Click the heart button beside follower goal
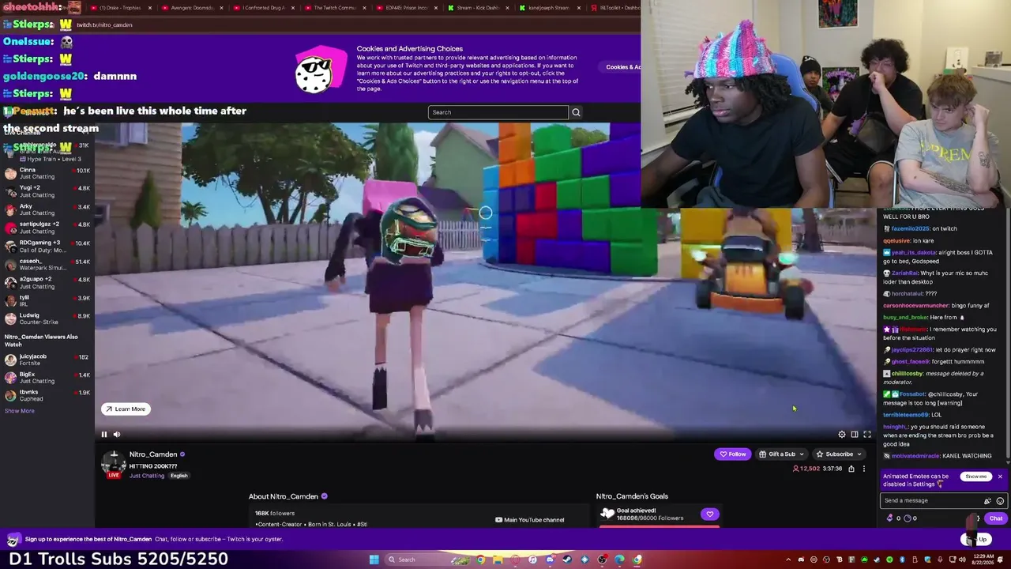Image resolution: width=1011 pixels, height=569 pixels. [709, 514]
